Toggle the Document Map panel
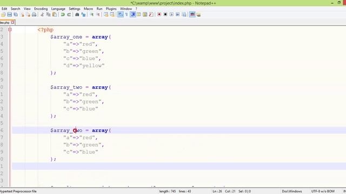Image resolution: width=346 pixels, height=194 pixels. (145, 15)
